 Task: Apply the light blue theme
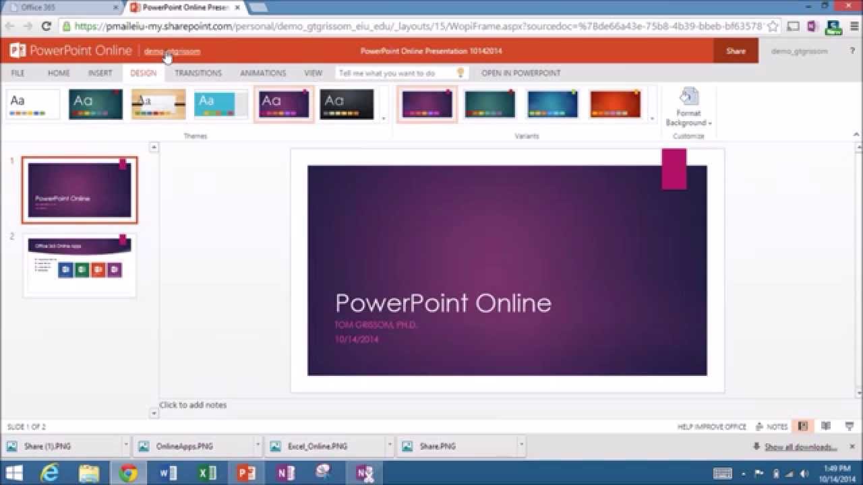(x=221, y=104)
